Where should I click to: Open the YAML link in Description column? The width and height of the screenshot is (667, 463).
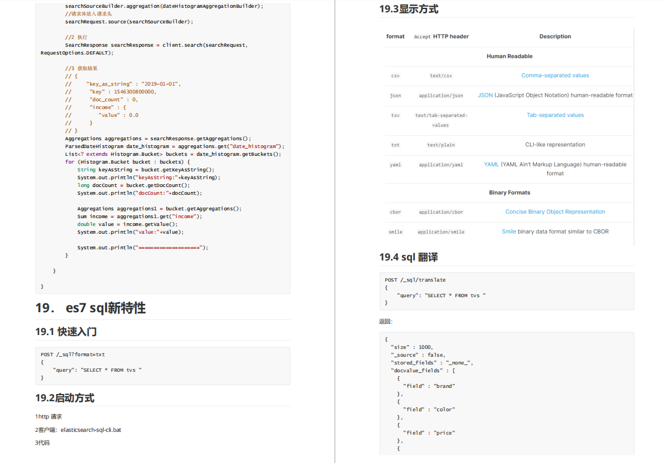point(491,164)
